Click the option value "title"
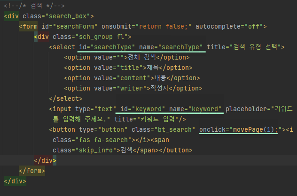The image size is (297, 196). [130, 68]
